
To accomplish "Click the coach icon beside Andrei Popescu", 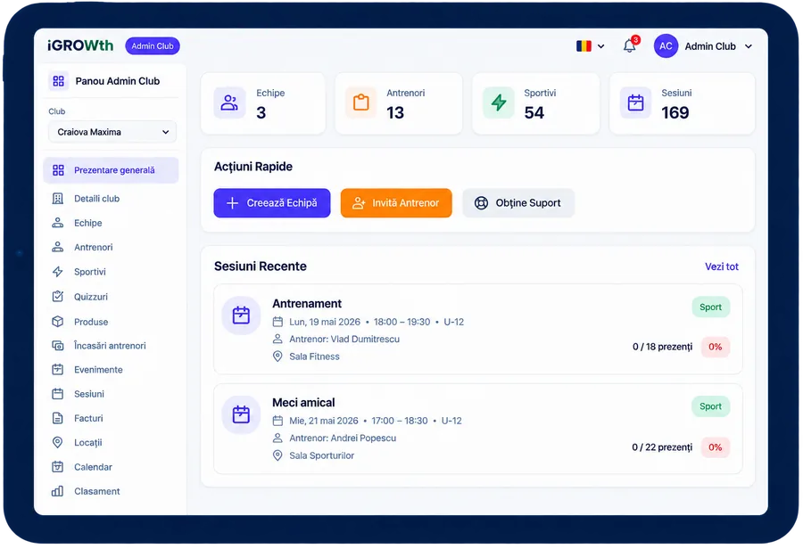I will pos(277,438).
